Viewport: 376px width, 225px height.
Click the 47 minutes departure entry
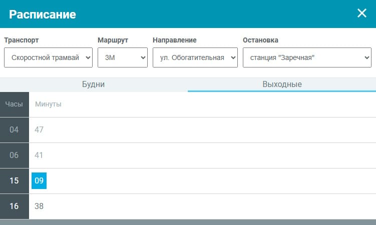coord(39,129)
